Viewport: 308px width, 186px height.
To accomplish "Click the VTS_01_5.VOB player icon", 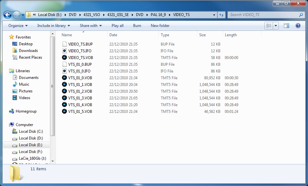I will click(x=64, y=111).
